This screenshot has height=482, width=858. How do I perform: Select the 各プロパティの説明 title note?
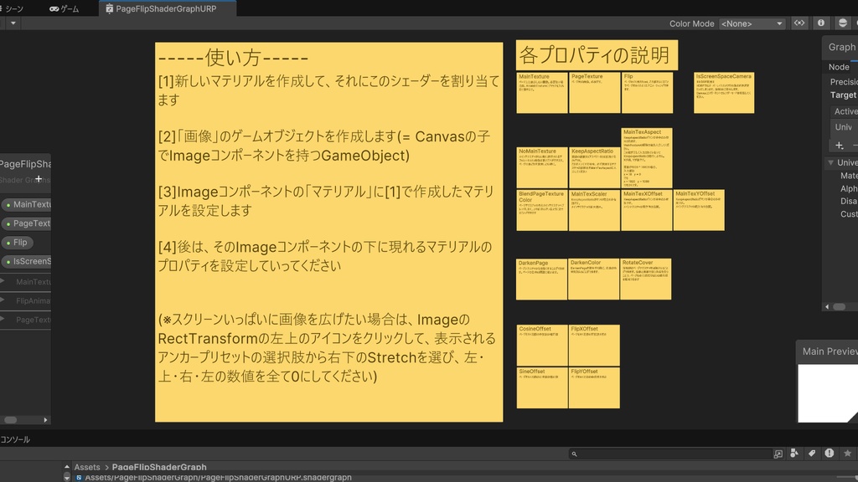click(x=597, y=54)
